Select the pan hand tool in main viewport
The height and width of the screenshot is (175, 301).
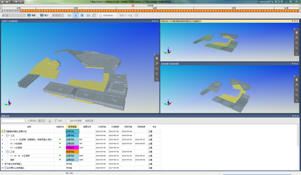tap(157, 58)
